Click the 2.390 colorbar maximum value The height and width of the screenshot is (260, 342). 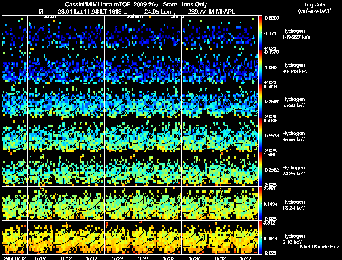coord(270,189)
